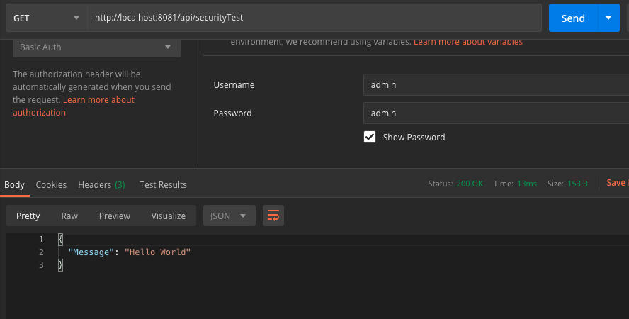
Task: Click the Username input field
Action: [496, 85]
